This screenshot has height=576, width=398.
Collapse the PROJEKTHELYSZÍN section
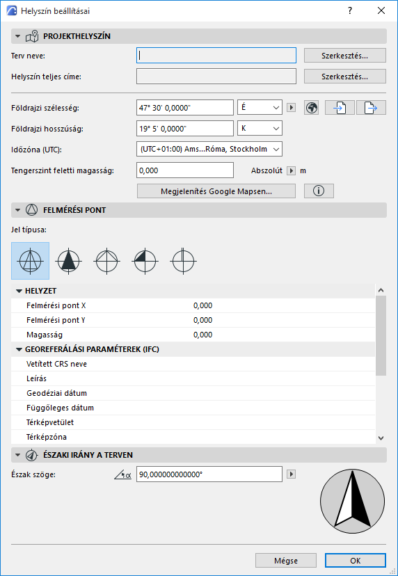point(17,36)
